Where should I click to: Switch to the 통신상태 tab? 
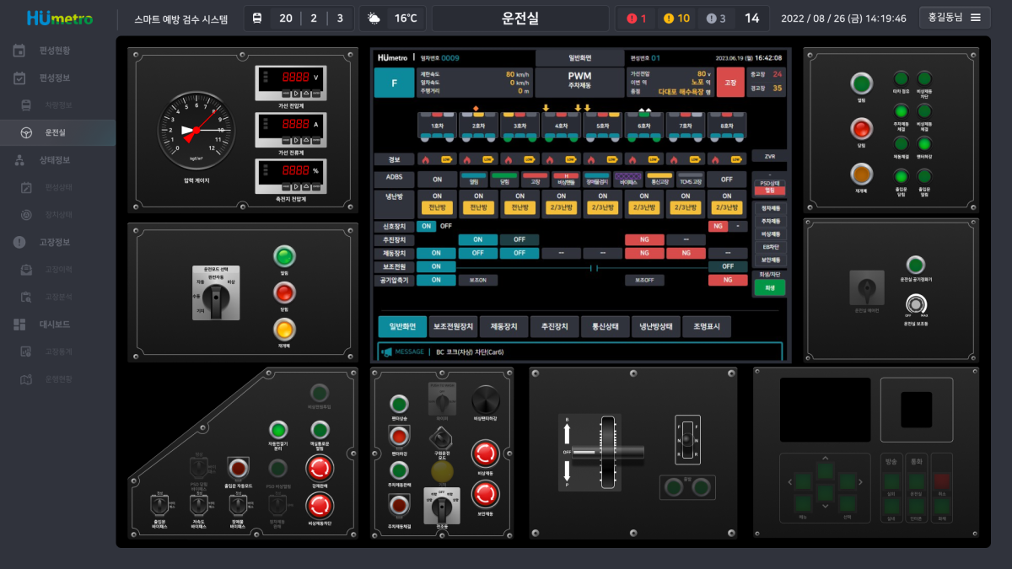[x=605, y=327]
